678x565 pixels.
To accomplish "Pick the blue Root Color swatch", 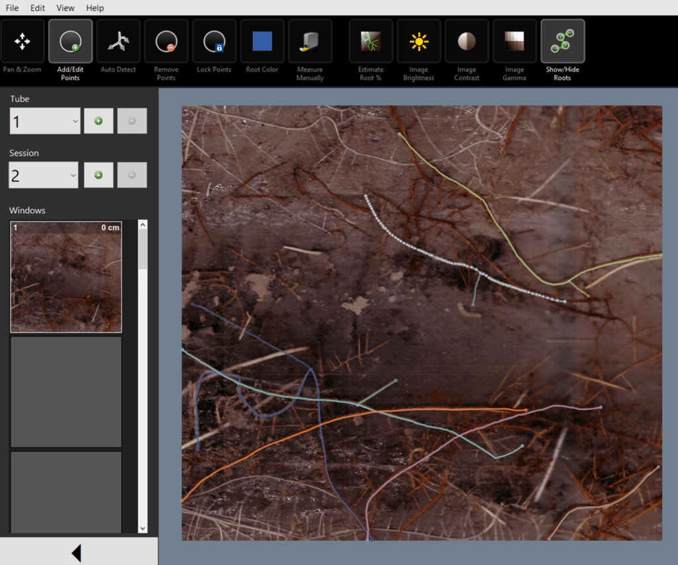I will coord(262,42).
